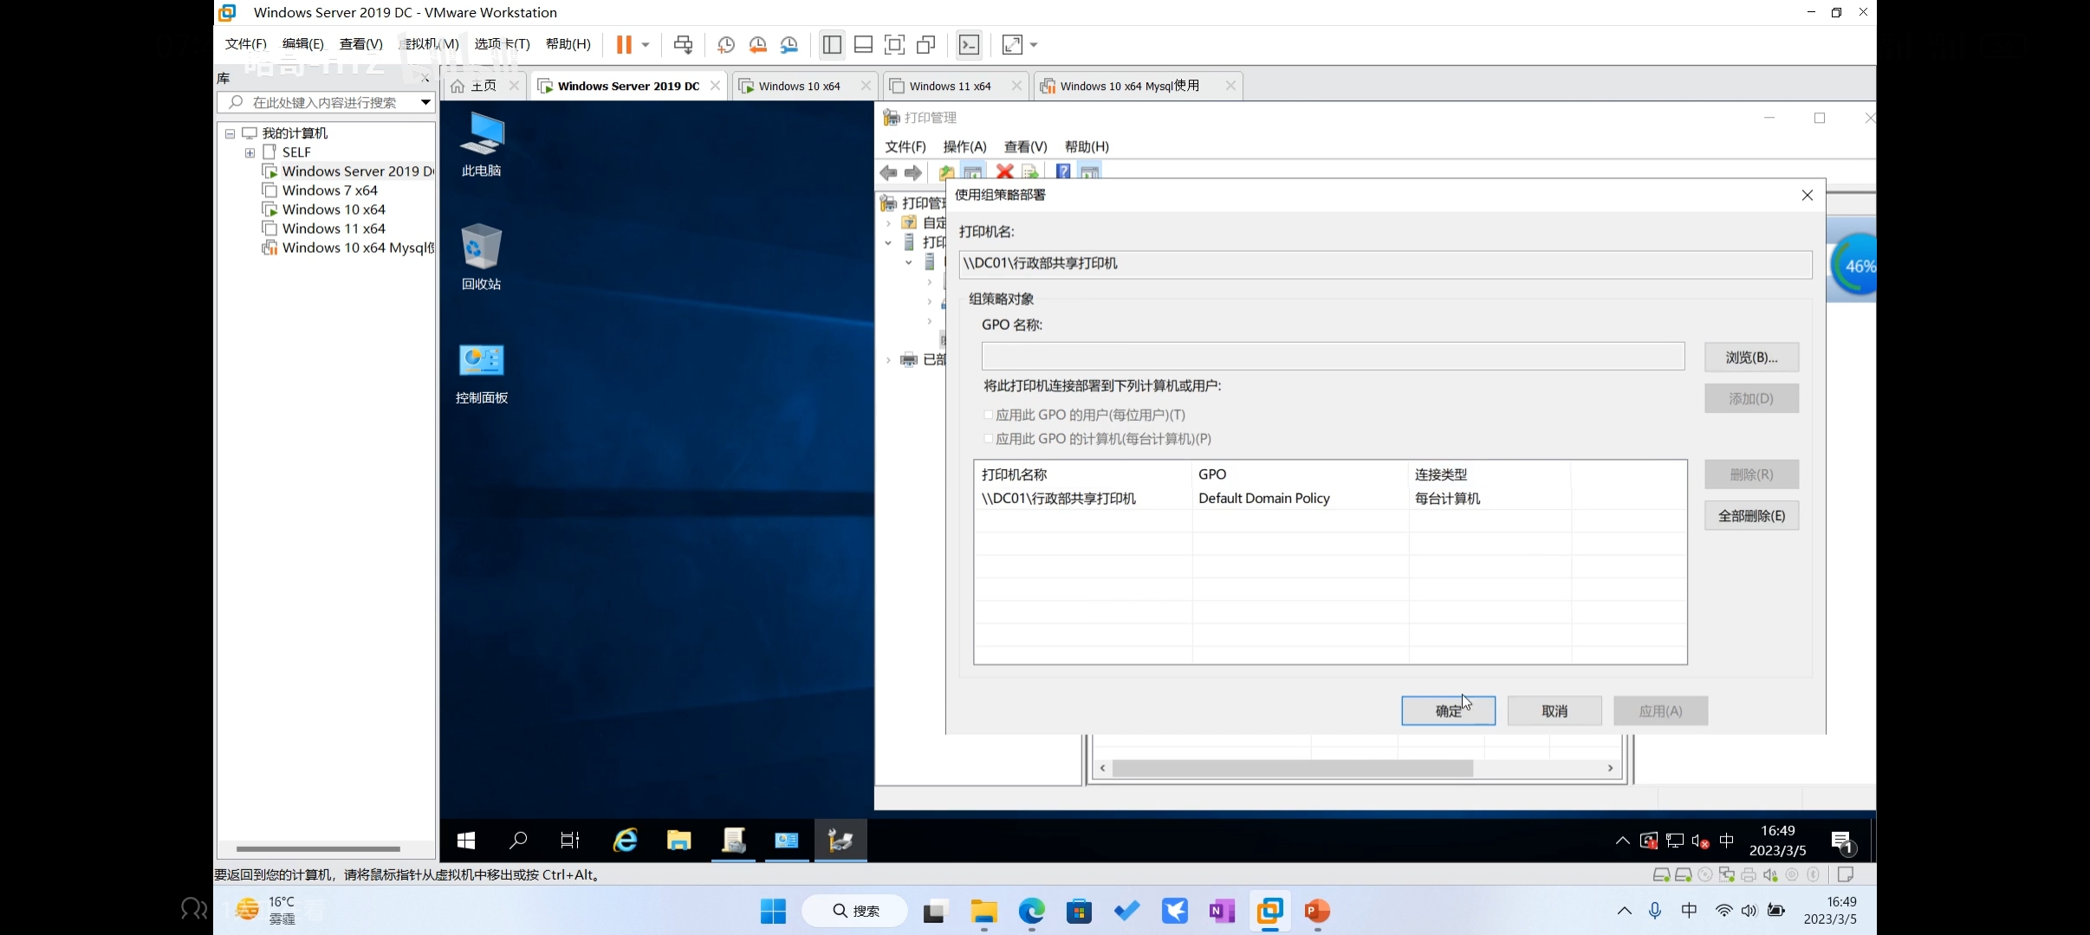Click the send Ctrl+Alt+Del toolbar icon
This screenshot has height=935, width=2090.
[683, 44]
